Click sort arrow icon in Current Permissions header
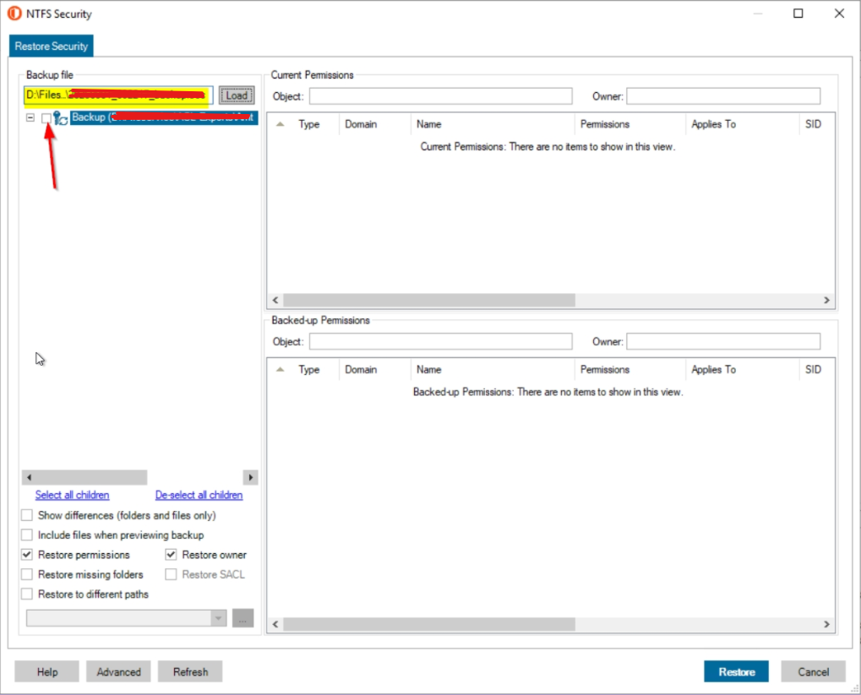861x695 pixels. [x=281, y=124]
